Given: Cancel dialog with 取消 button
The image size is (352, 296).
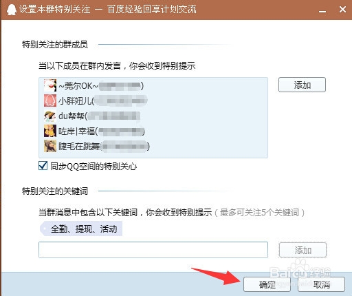Looking at the screenshot, I should [x=321, y=284].
